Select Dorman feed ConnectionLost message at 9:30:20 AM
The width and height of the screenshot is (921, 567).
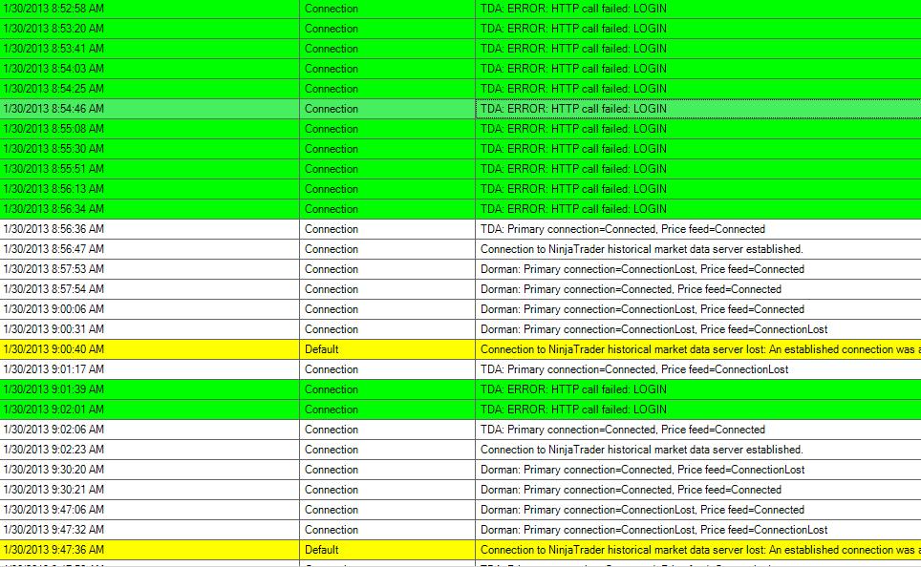click(698, 469)
